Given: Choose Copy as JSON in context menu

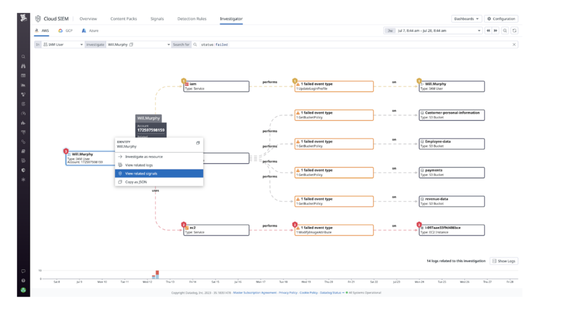Looking at the screenshot, I should tap(159, 182).
